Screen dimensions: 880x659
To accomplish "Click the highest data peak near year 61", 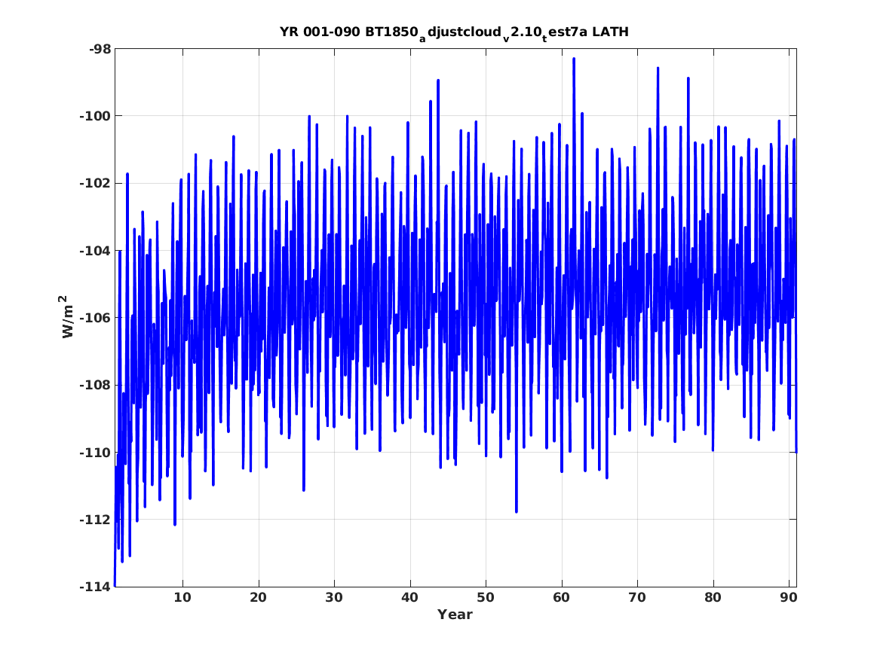I will (574, 59).
